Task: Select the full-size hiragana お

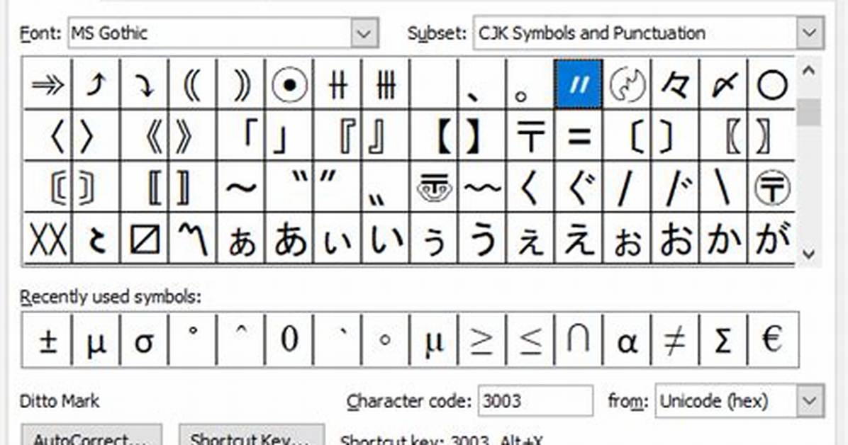Action: [675, 239]
